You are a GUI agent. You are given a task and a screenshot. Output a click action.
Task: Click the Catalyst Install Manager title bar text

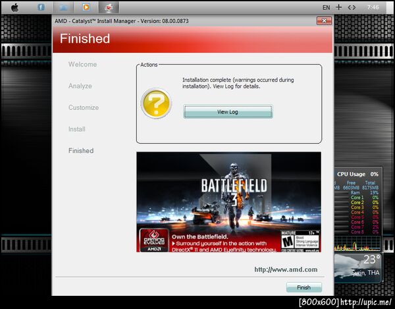coord(122,21)
